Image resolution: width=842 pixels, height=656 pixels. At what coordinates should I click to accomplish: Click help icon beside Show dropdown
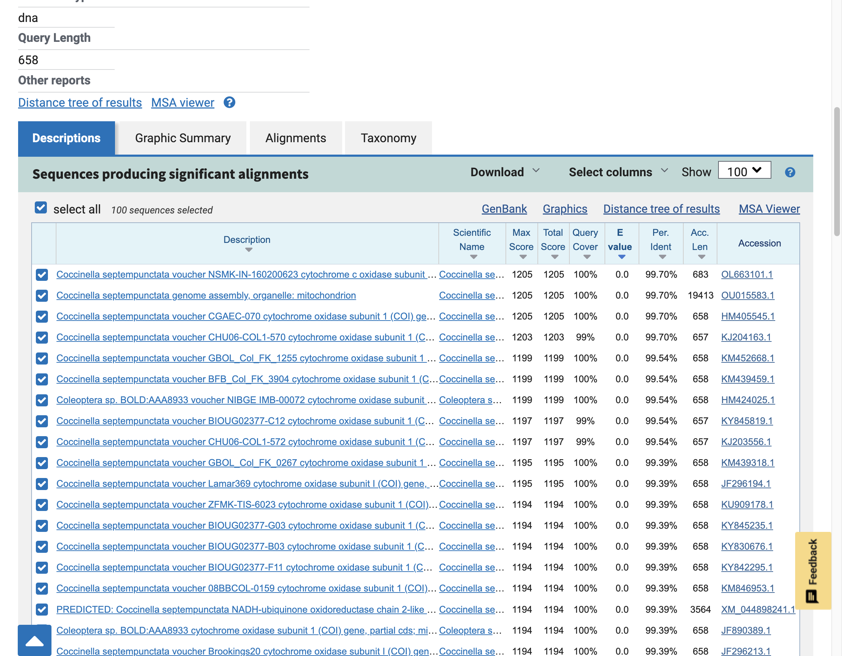790,172
